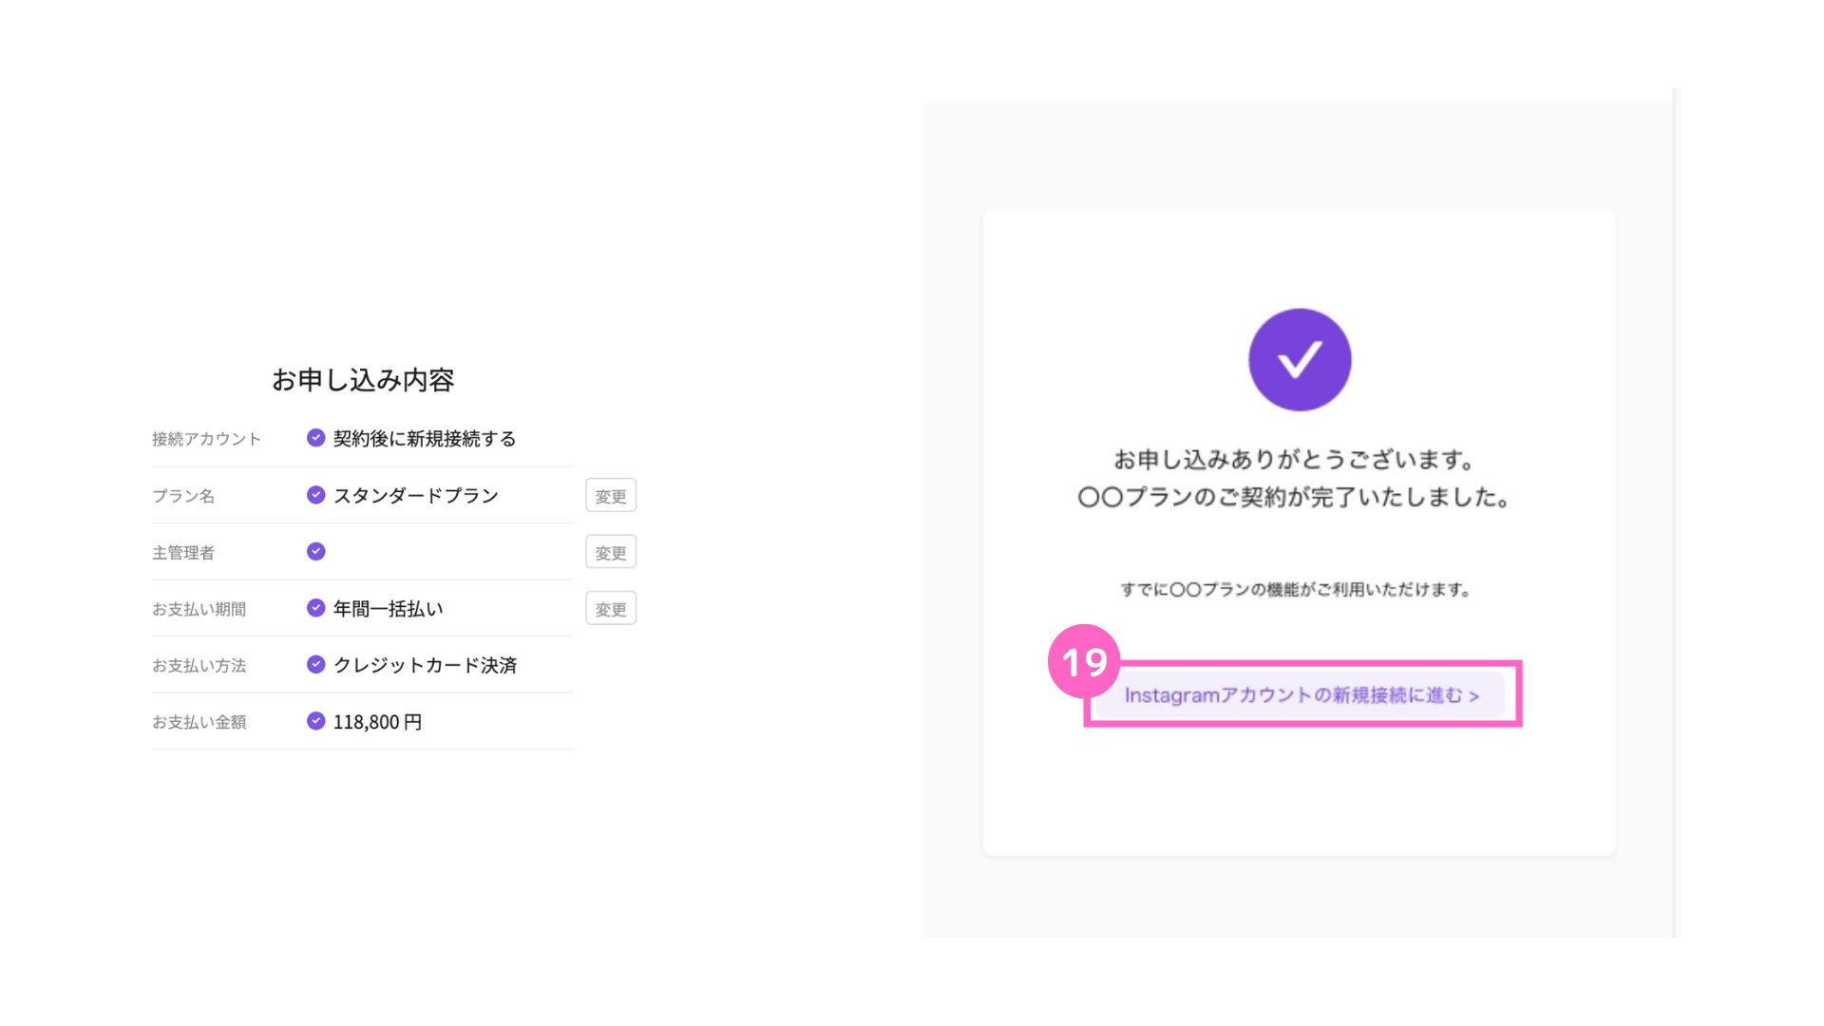1824x1026 pixels.
Task: Click the checkmark icon beside スタンダードプラン
Action: 316,495
